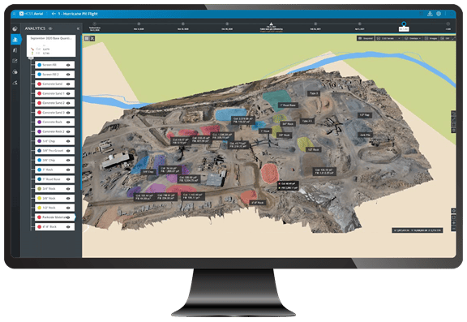
Task: Select the 1" Road Base list item
Action: [54, 179]
